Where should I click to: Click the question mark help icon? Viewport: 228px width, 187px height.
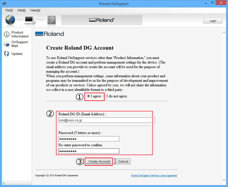(x=52, y=20)
